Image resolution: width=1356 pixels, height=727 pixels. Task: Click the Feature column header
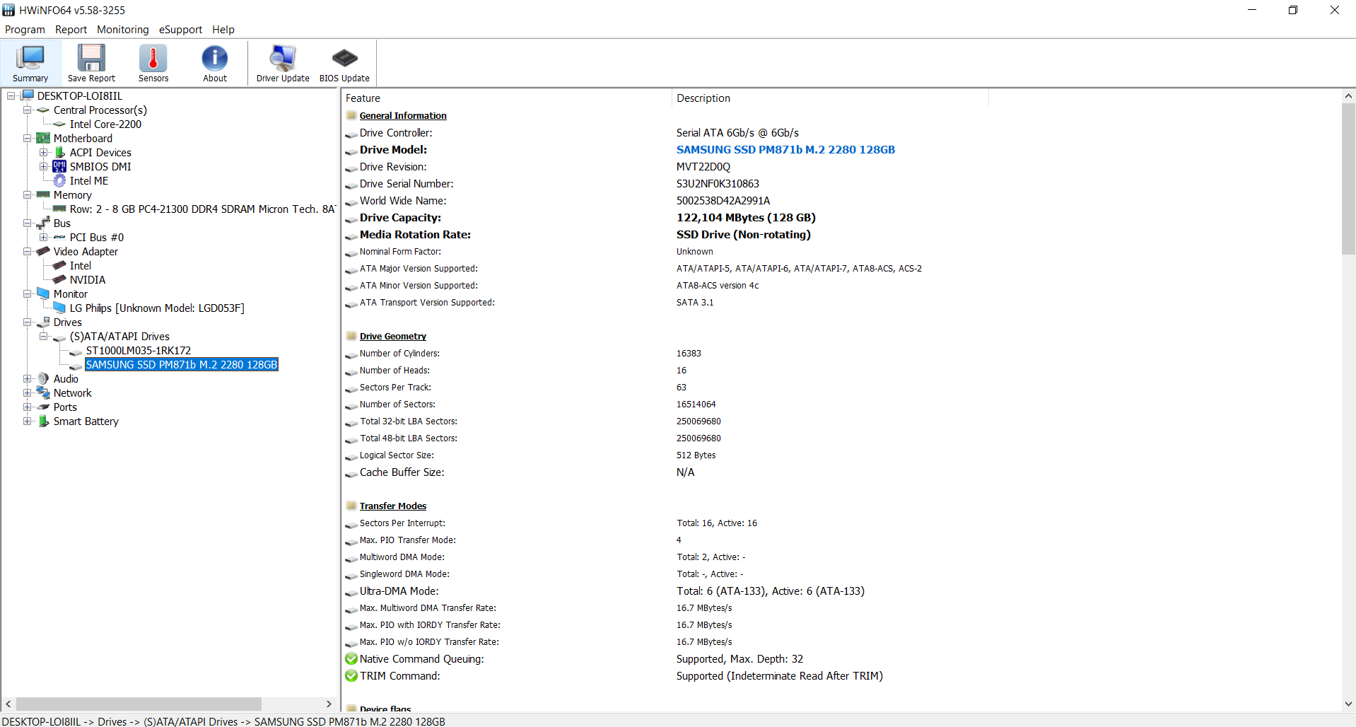[506, 98]
